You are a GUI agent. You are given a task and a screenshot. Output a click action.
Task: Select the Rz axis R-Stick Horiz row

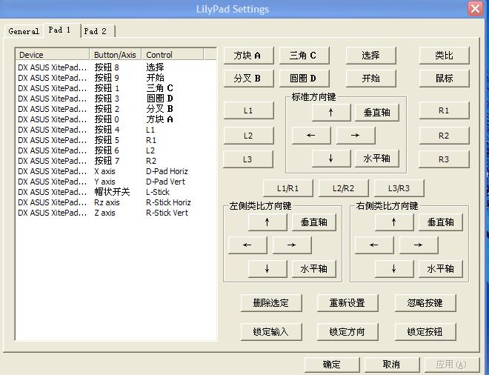(x=111, y=202)
